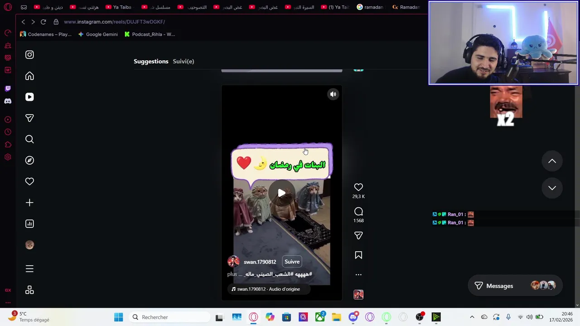Open the audio thumbnail beside the reel
The image size is (580, 326).
[x=358, y=295]
